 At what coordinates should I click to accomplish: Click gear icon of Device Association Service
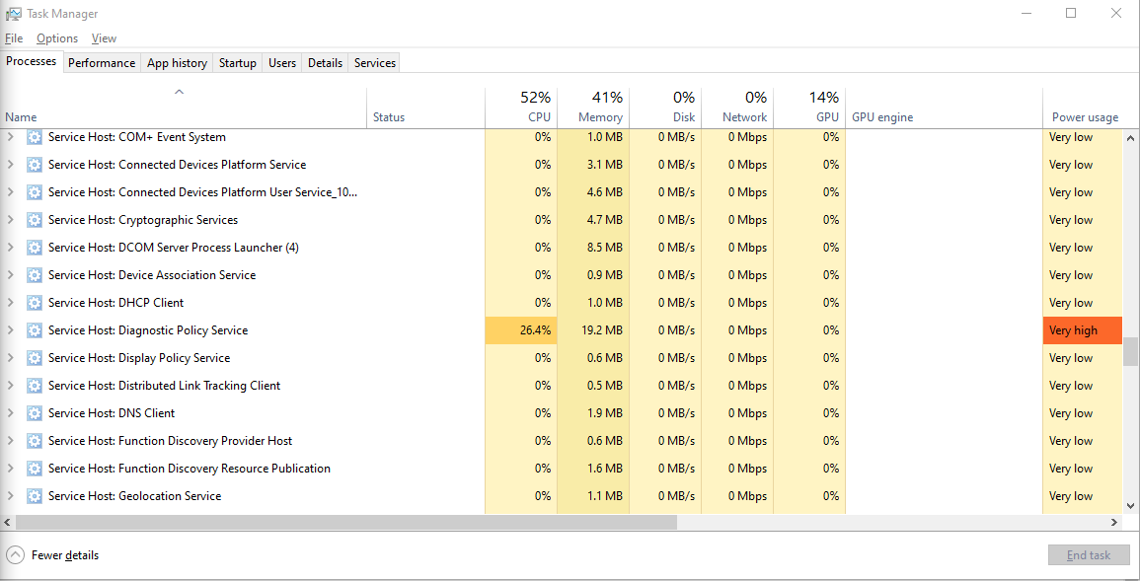click(x=35, y=275)
